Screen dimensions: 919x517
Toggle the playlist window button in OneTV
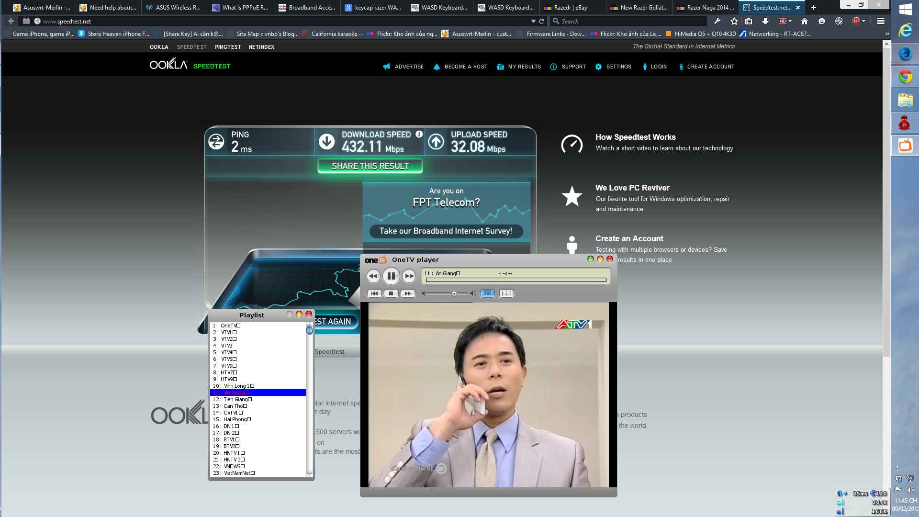pyautogui.click(x=487, y=293)
